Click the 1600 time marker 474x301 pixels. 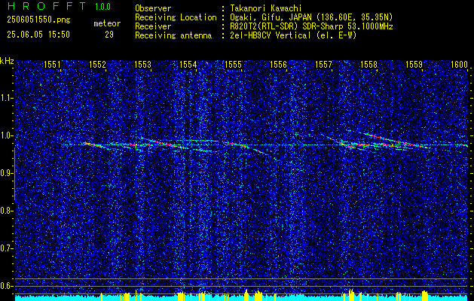[x=459, y=64]
